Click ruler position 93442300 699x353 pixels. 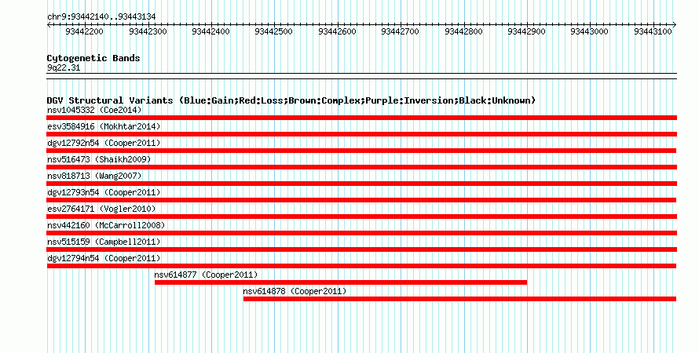coord(148,31)
